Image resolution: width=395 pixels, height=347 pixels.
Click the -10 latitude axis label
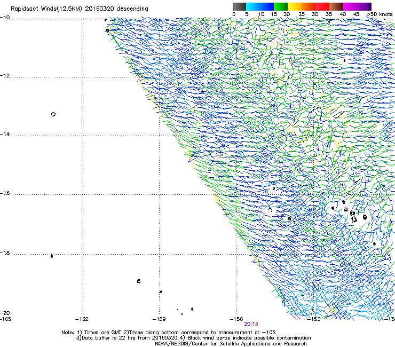click(5, 18)
